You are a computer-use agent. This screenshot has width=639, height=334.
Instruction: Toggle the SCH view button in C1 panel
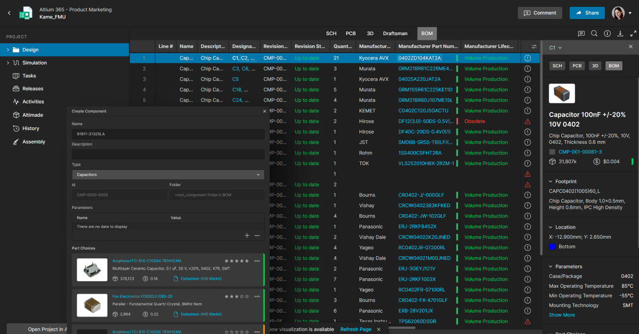click(557, 66)
